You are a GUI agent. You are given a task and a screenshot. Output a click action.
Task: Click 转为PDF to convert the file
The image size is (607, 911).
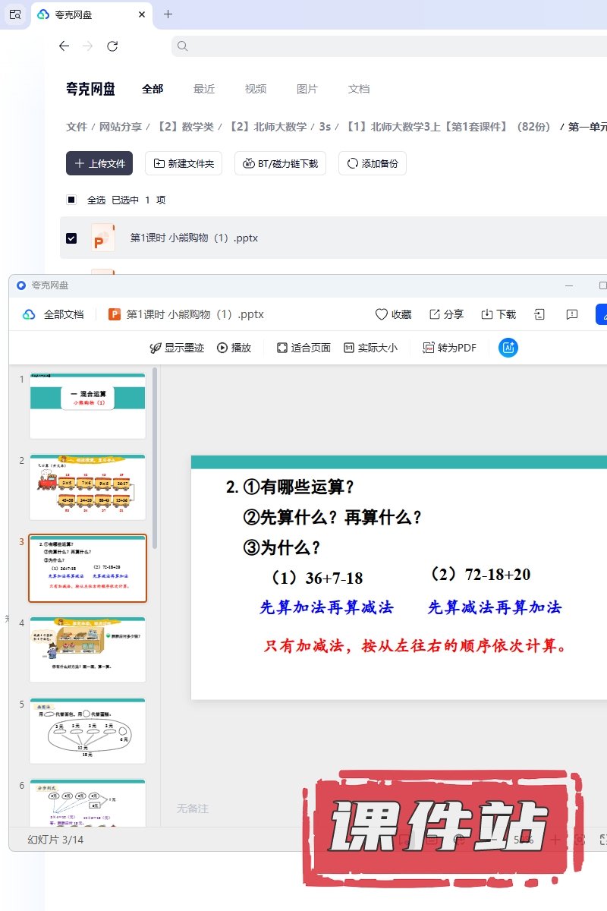click(x=449, y=348)
